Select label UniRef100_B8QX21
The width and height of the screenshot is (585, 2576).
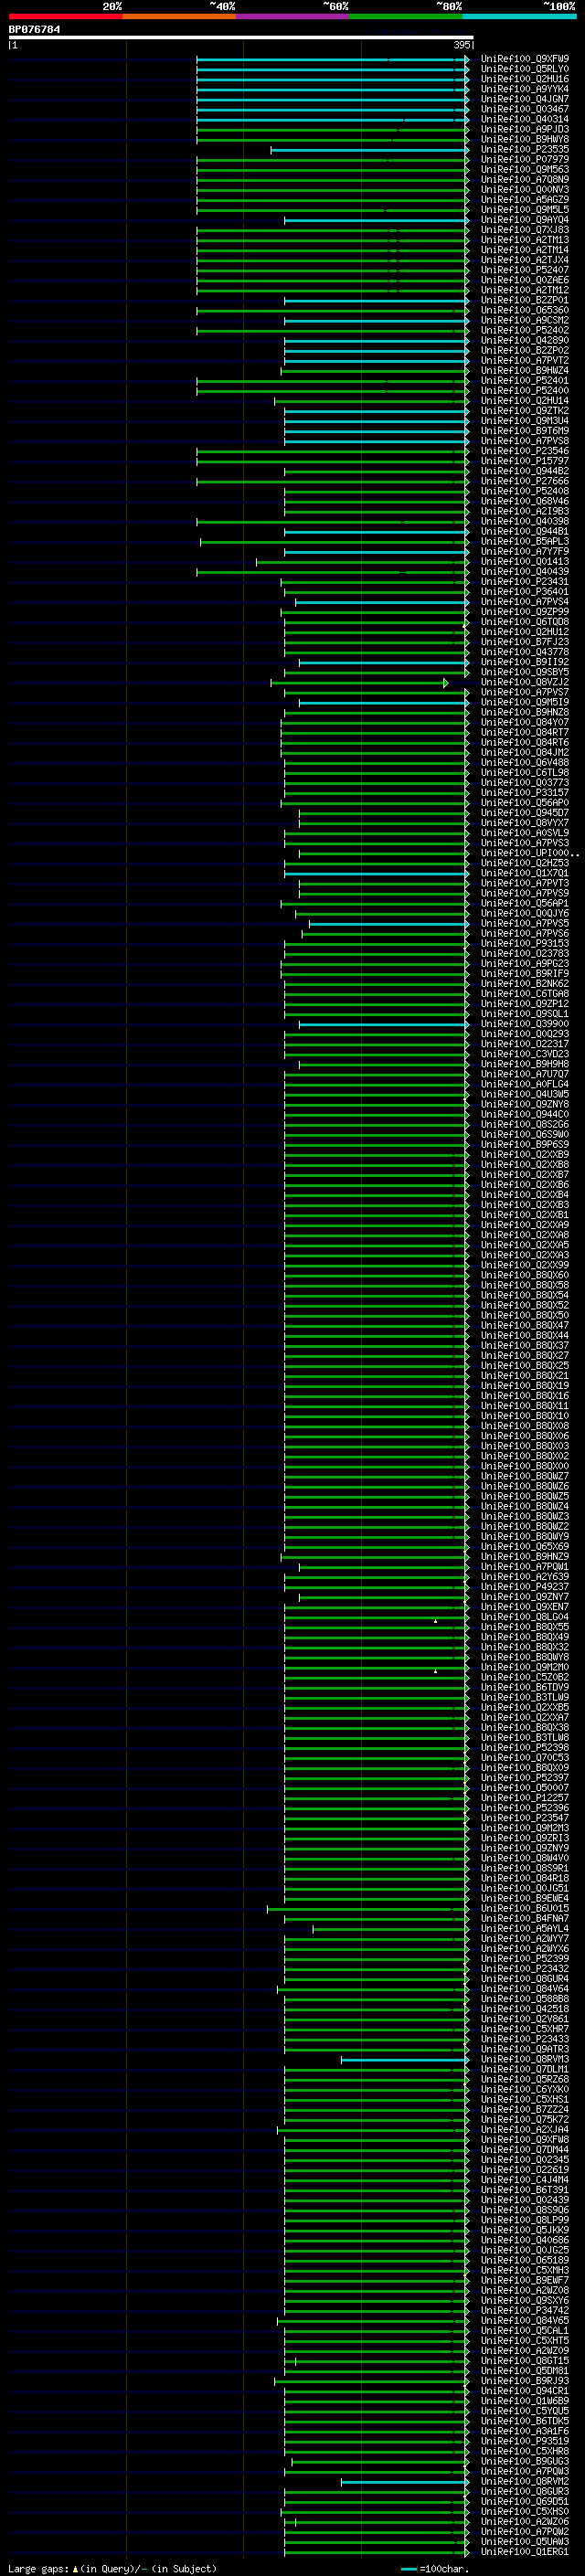point(524,1376)
